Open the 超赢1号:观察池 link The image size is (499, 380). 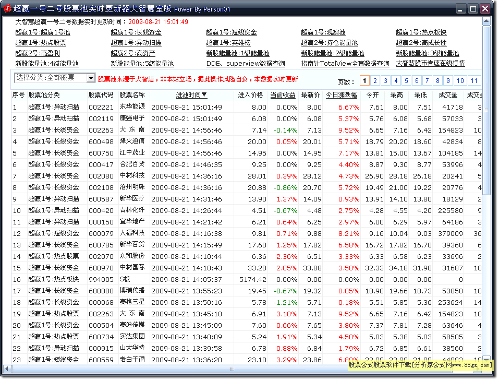coord(323,32)
